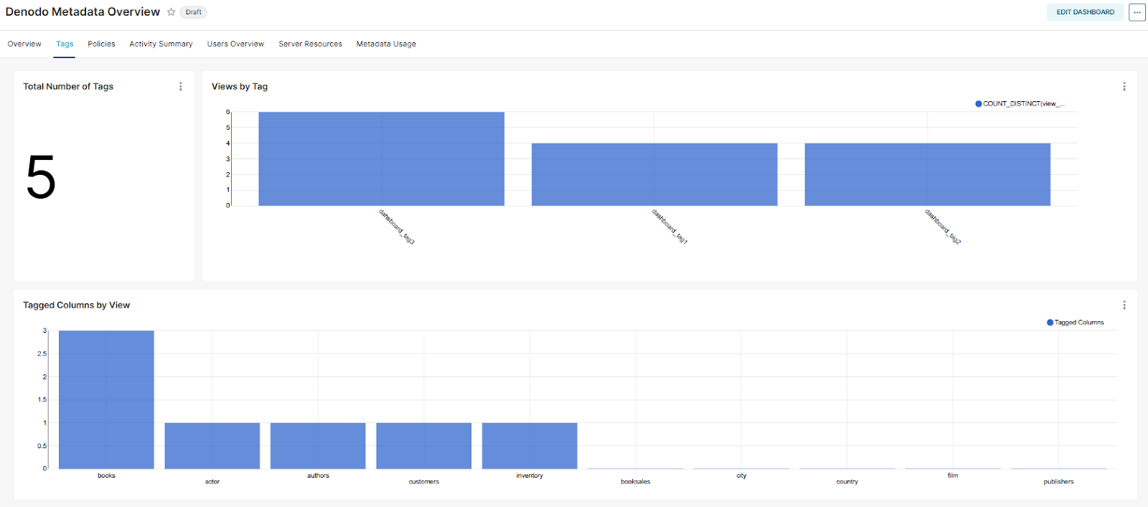
Task: Switch to the Server Resources tab
Action: (310, 44)
